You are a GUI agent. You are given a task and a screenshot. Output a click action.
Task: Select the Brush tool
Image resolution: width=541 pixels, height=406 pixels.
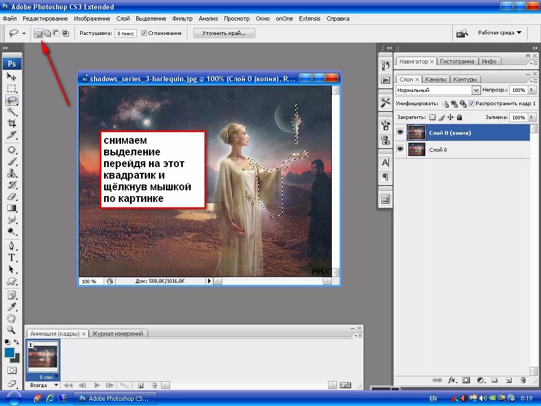point(12,161)
